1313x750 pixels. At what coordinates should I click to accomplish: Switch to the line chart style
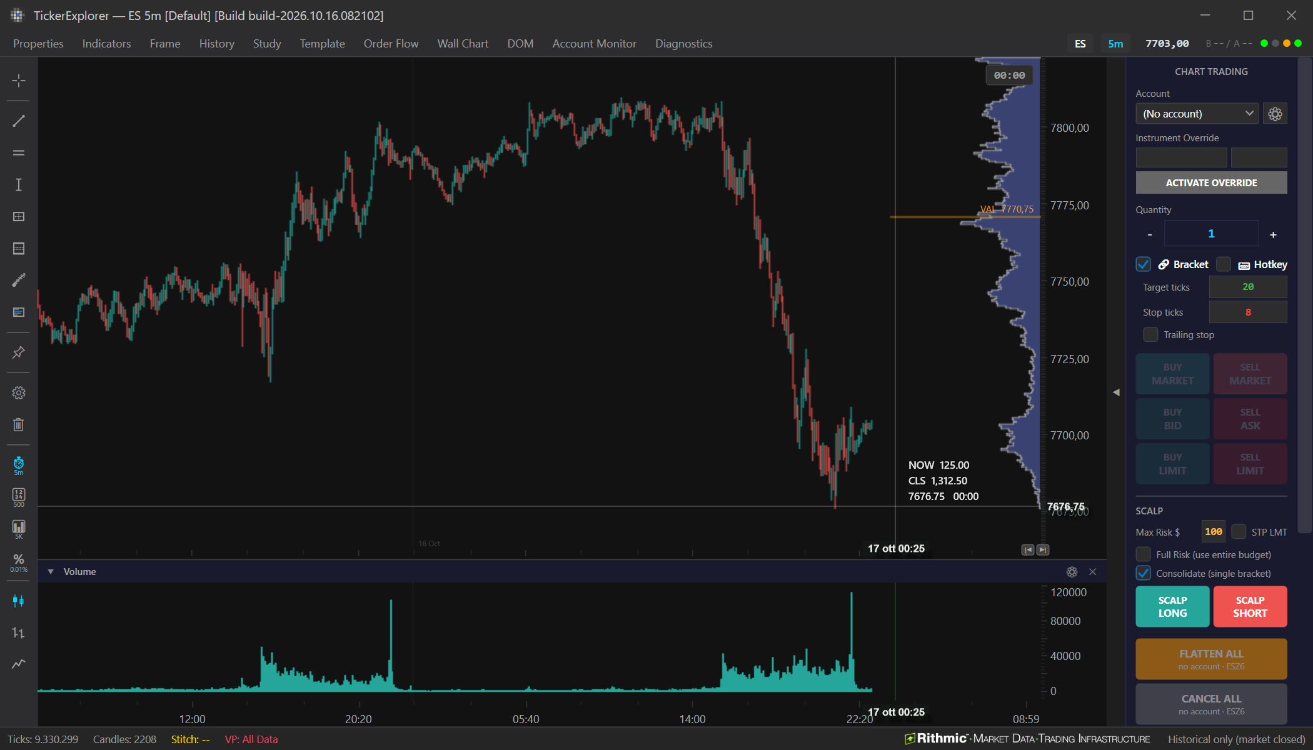point(19,664)
